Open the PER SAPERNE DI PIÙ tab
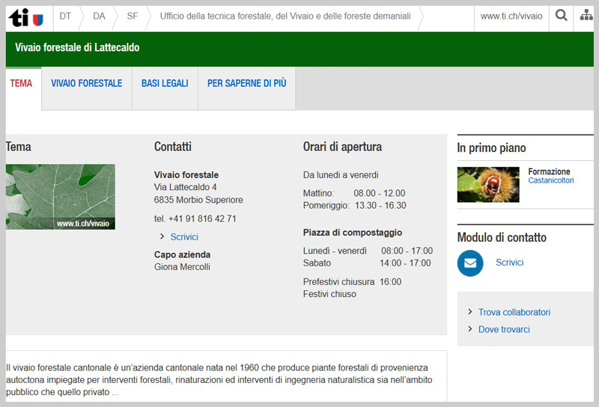Image resolution: width=599 pixels, height=407 pixels. [246, 84]
